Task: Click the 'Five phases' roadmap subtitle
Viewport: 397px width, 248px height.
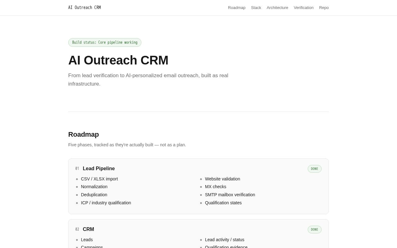Action: (127, 145)
